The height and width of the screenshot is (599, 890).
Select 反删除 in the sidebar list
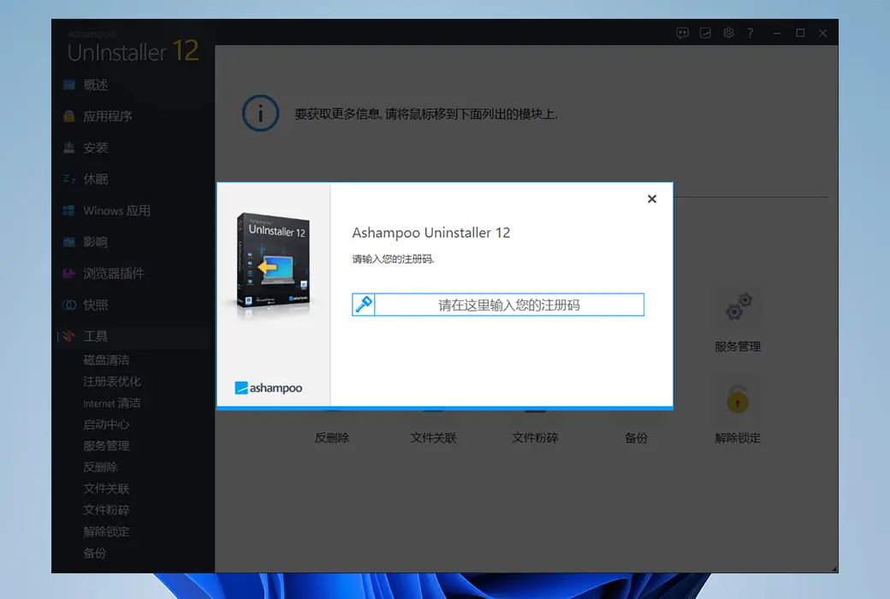[100, 467]
